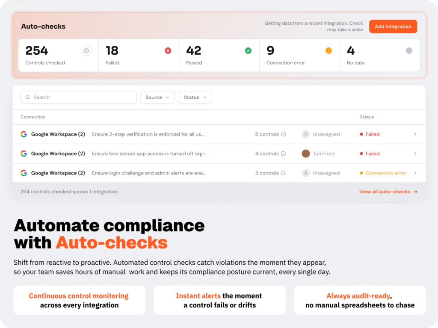Click the green Passed checkmark icon
The width and height of the screenshot is (438, 328).
coord(248,50)
